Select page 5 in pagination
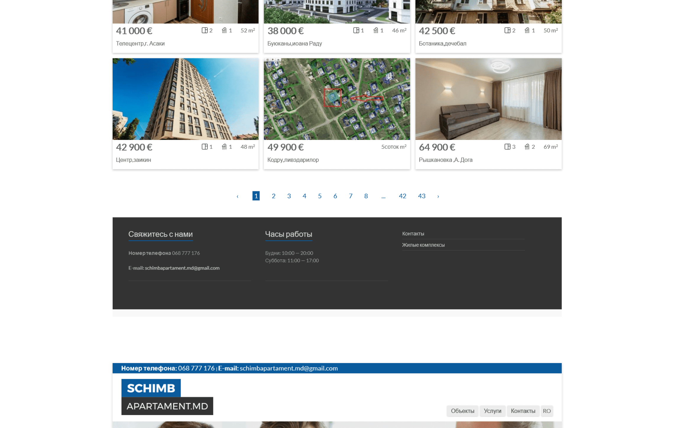 (320, 196)
